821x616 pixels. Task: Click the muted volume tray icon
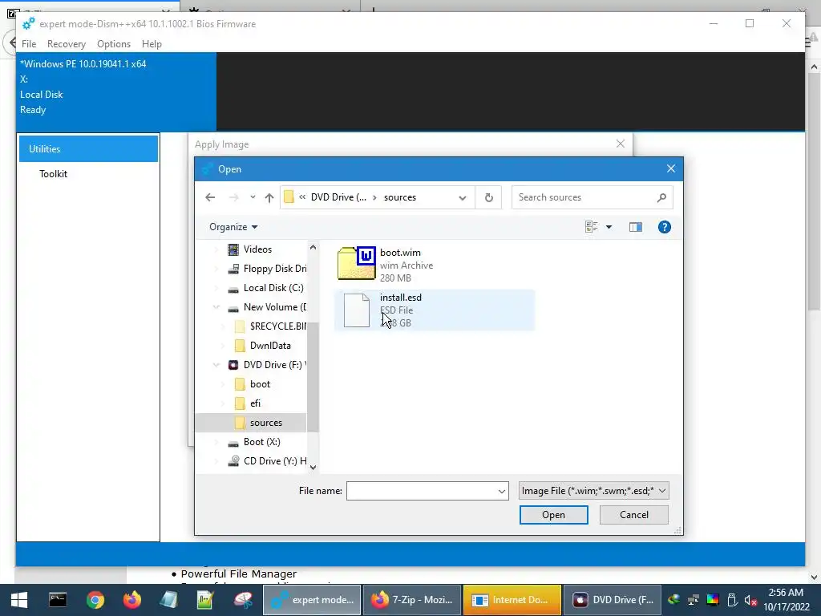point(750,600)
